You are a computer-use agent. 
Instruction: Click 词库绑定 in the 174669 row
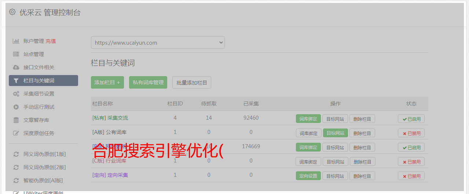(x=308, y=147)
